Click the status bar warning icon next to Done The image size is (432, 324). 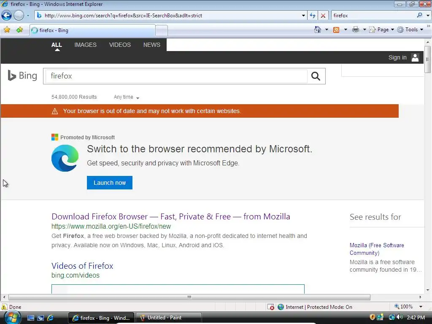point(4,307)
